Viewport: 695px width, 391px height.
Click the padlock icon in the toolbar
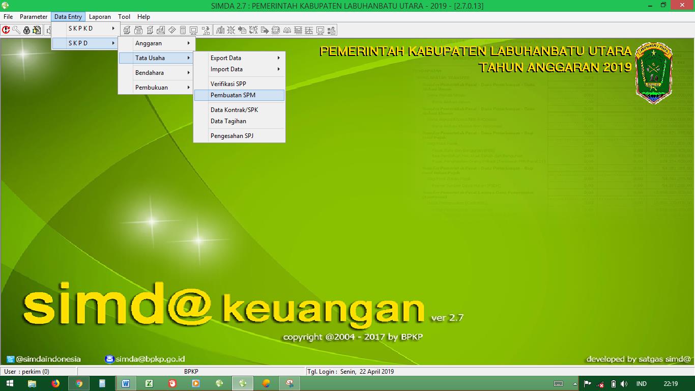point(26,30)
